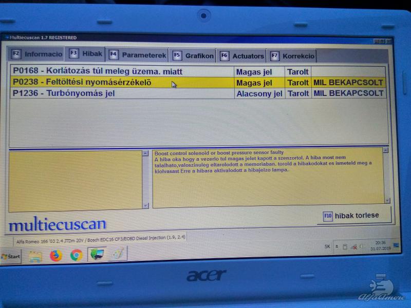Click Tarolt in the P0238 row
The height and width of the screenshot is (308, 411).
(x=298, y=83)
